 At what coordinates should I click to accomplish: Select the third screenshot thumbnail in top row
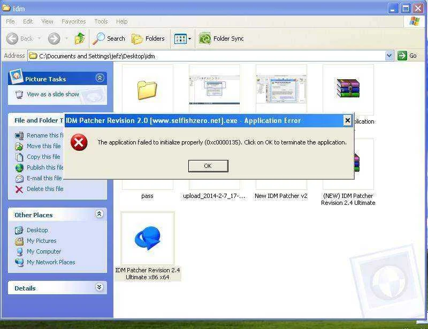[281, 89]
